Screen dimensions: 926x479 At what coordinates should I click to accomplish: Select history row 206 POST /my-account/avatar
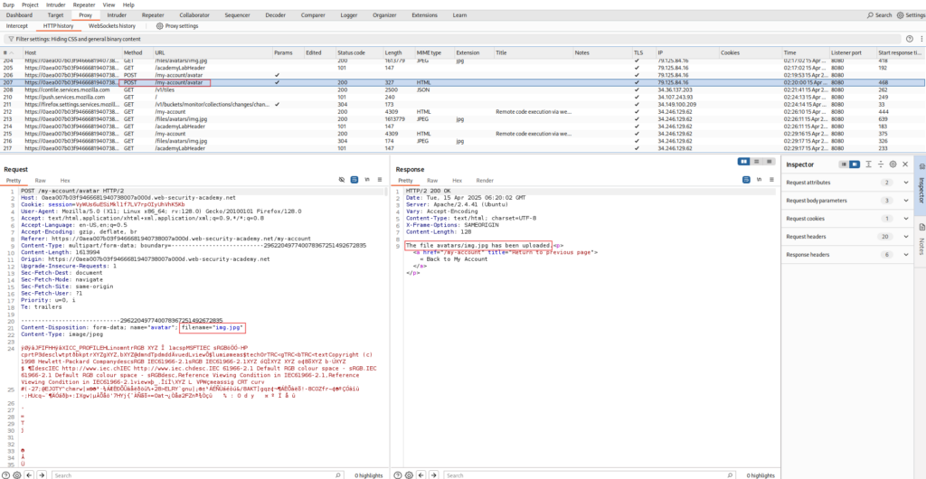point(463,76)
